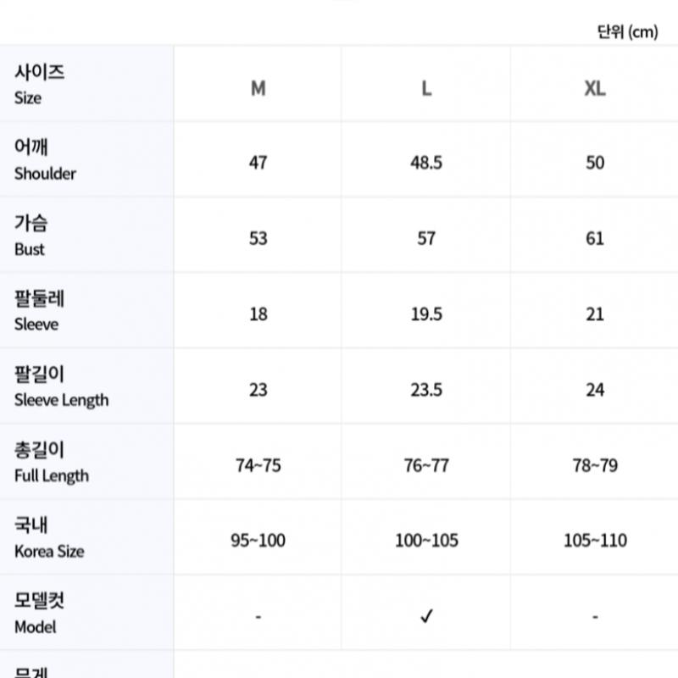The image size is (678, 678).
Task: Click the 23.5 sleeve length value
Action: coord(426,390)
